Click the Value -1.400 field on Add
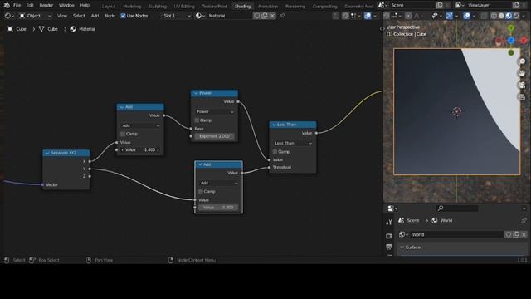This screenshot has width=531, height=299. [140, 149]
